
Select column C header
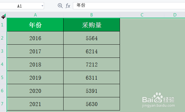pos(142,15)
